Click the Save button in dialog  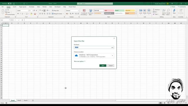pos(103,65)
